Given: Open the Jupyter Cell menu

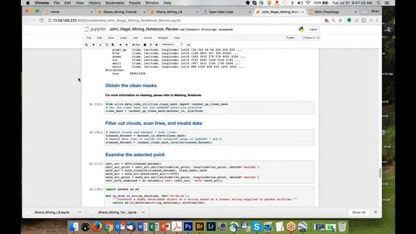Looking at the screenshot, I should 135,38.
